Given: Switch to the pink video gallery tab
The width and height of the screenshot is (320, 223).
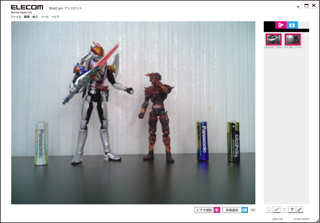Looking at the screenshot, I should click(281, 25).
